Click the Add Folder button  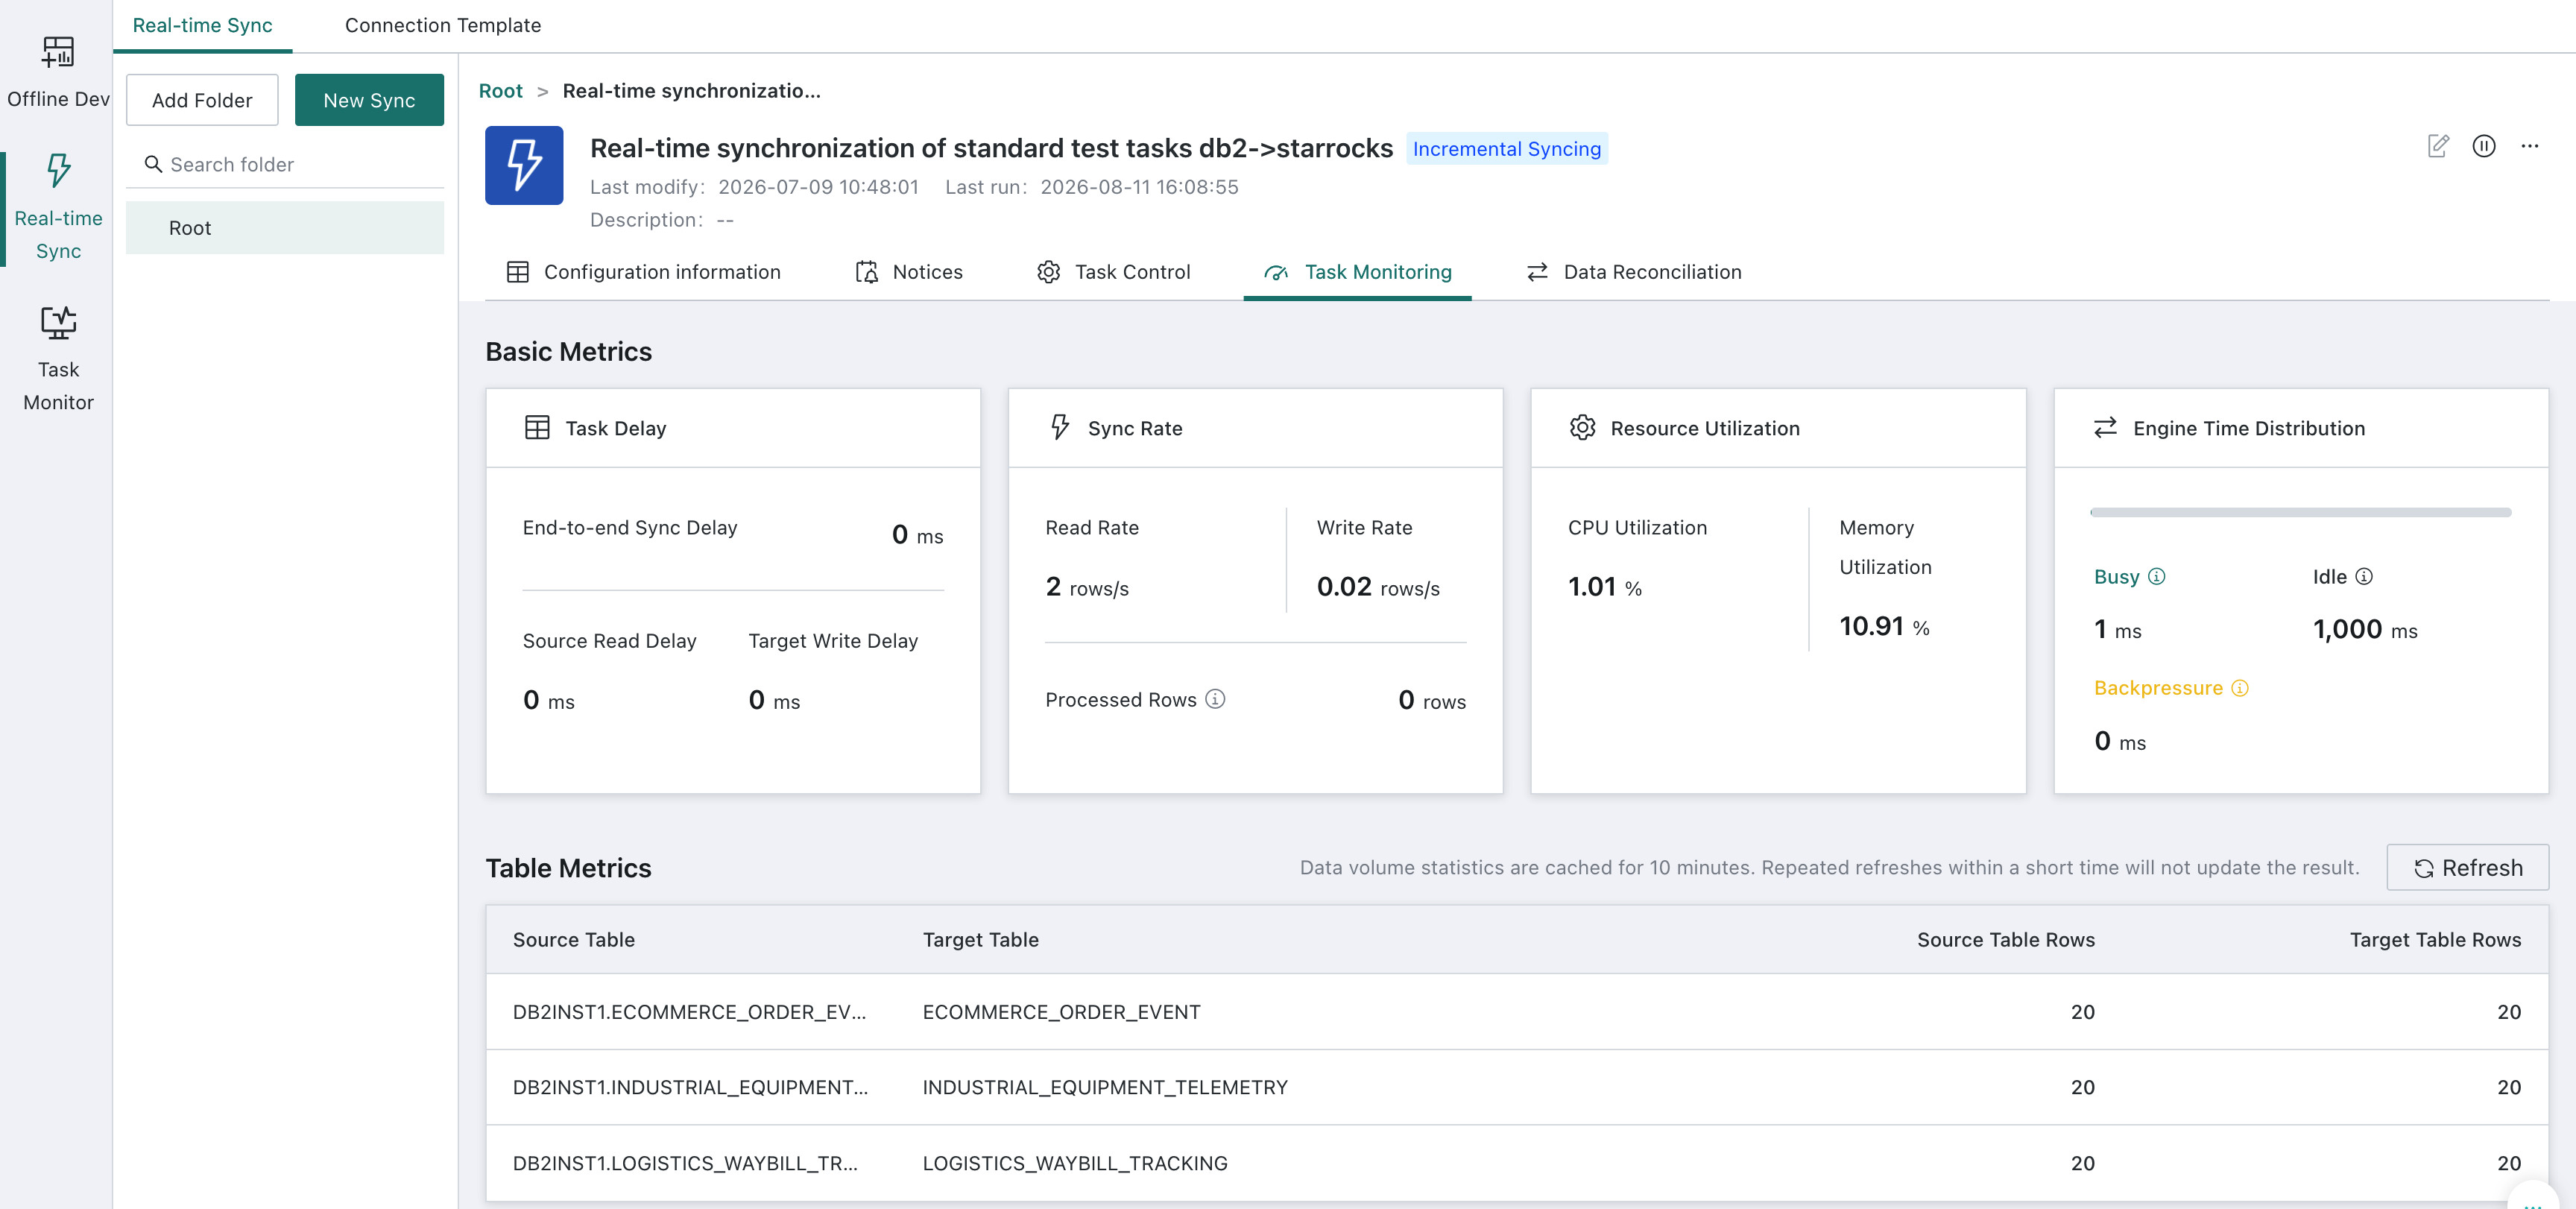202,100
